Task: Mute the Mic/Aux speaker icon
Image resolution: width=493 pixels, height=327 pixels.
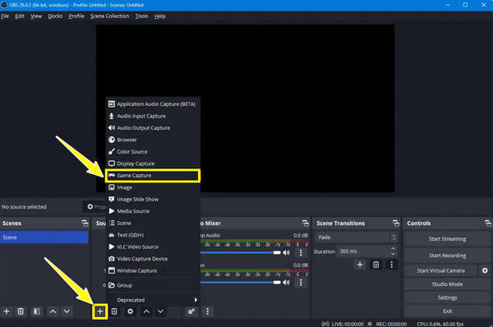Action: (286, 283)
